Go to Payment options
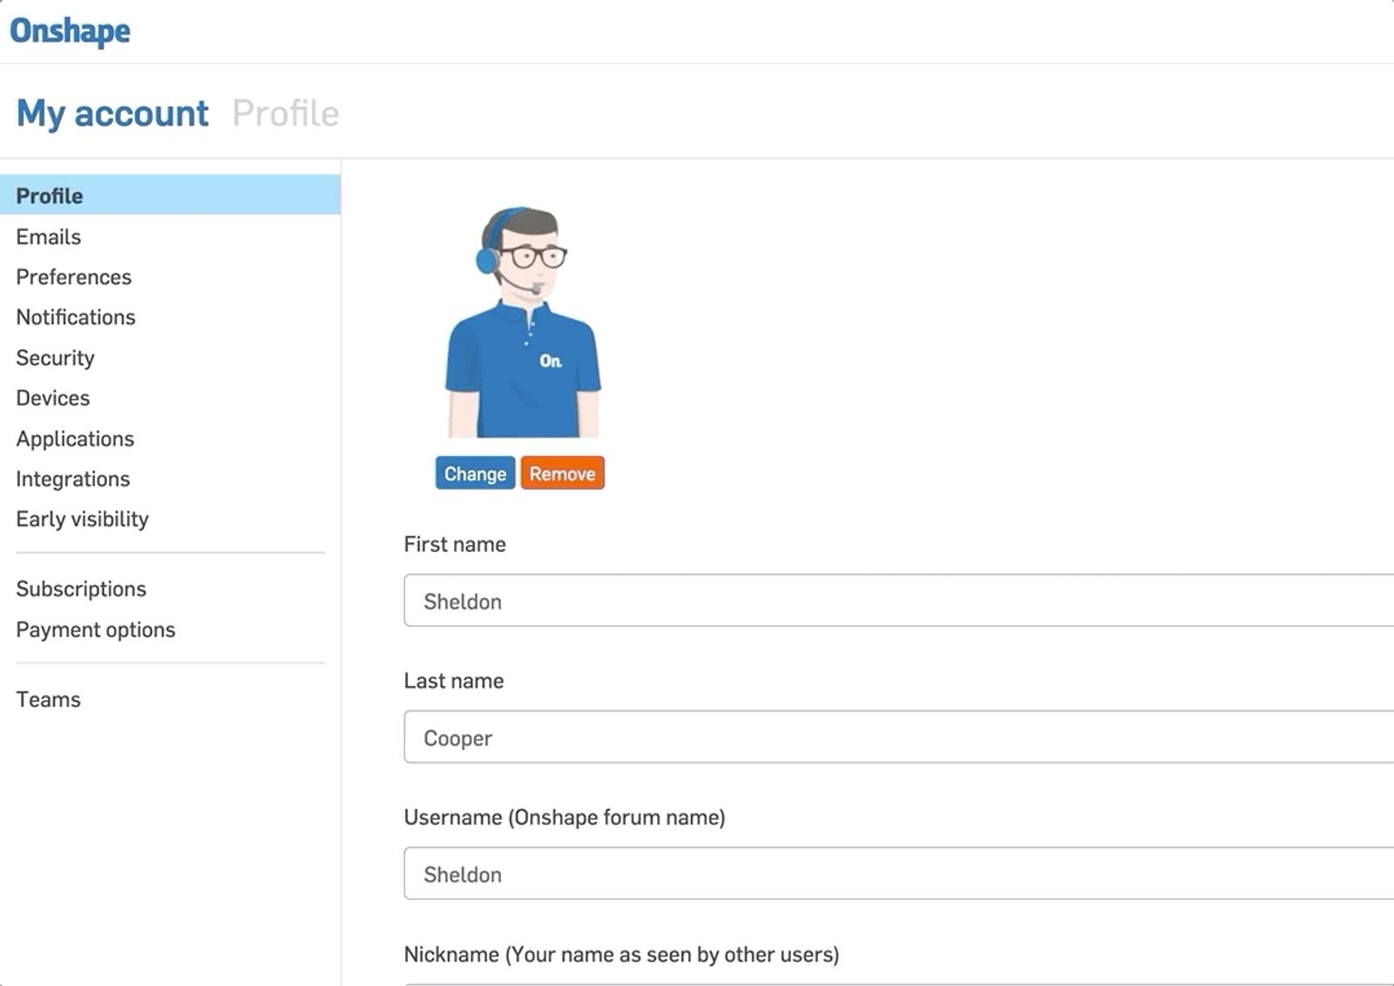 click(x=96, y=629)
